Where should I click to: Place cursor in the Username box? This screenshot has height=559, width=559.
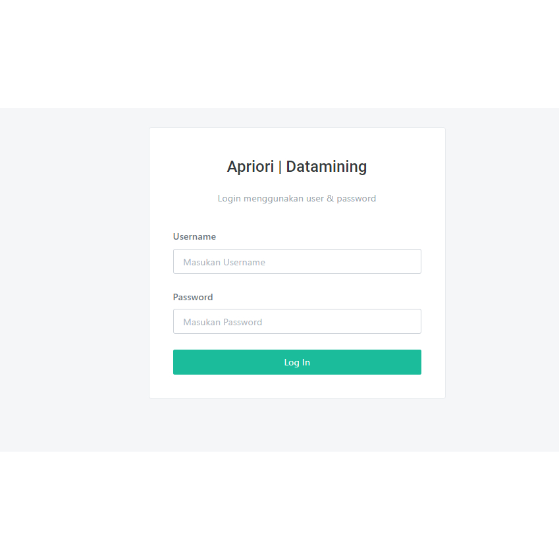click(x=297, y=261)
